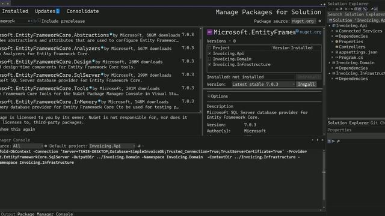Switch to the Consolidate tab

[x=82, y=11]
